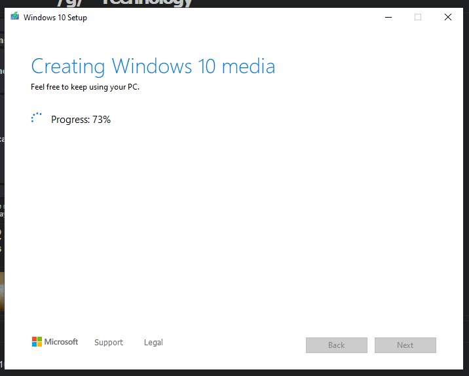Click the greyed-out maximize button
Viewport: 469px width, 376px height.
(x=418, y=17)
